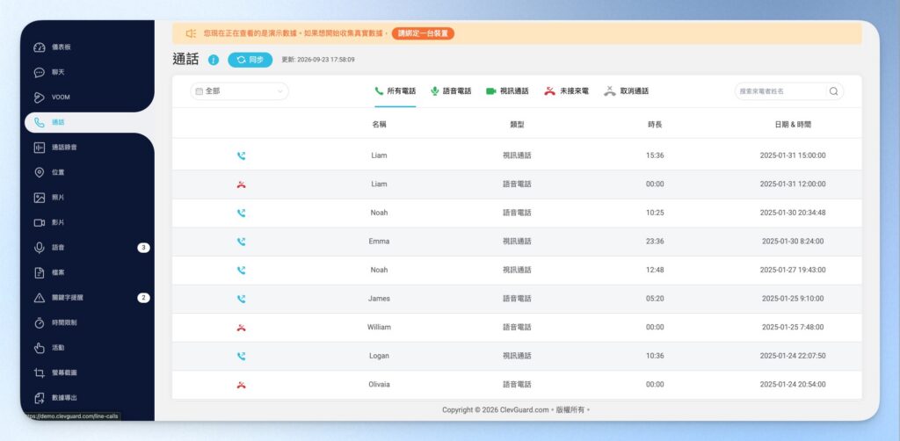
Task: Open the 儀表板 dashboard gauge icon
Action: (39, 47)
